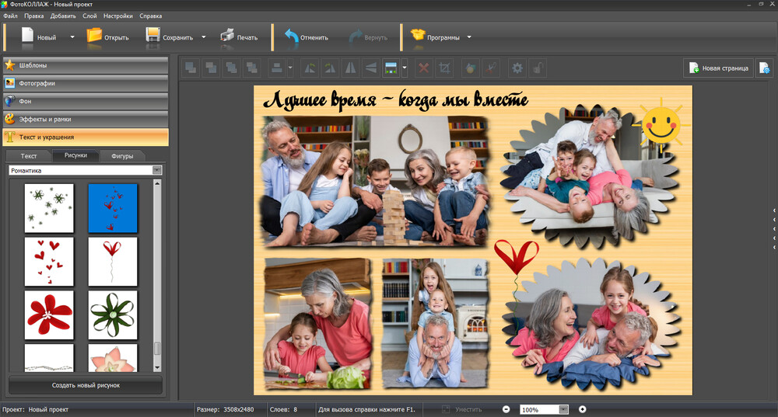This screenshot has height=417, width=778.
Task: Pick the red flower clipart thumbnail
Action: pos(49,315)
